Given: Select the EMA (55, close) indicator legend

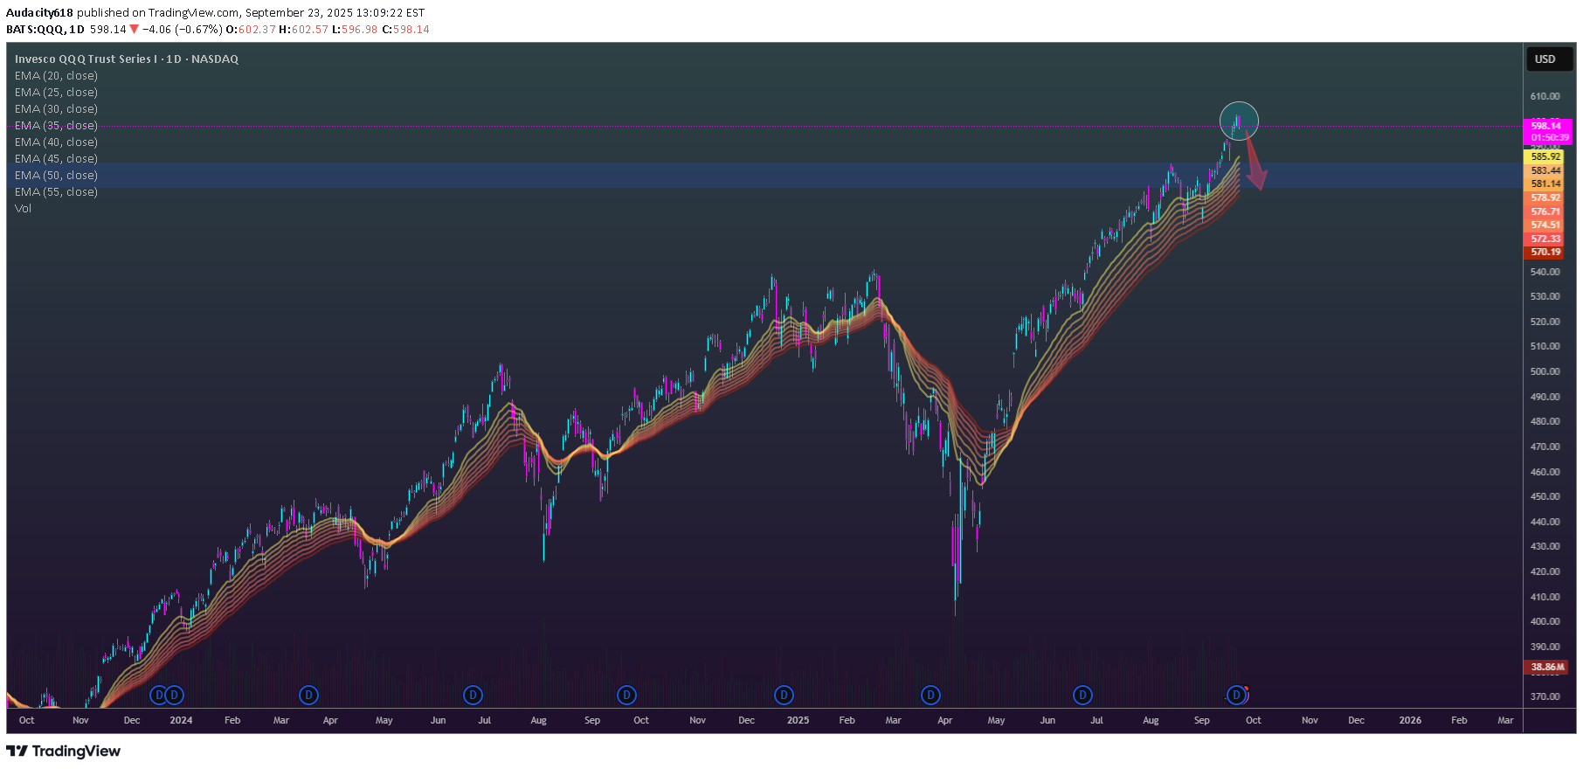Looking at the screenshot, I should [56, 192].
